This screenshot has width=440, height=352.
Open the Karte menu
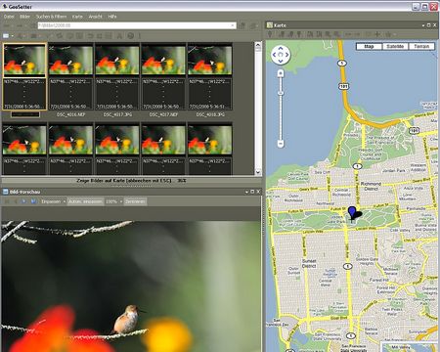(x=77, y=17)
